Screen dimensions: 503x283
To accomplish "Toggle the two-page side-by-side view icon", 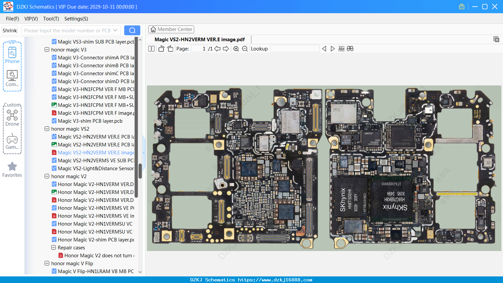I will [x=151, y=49].
